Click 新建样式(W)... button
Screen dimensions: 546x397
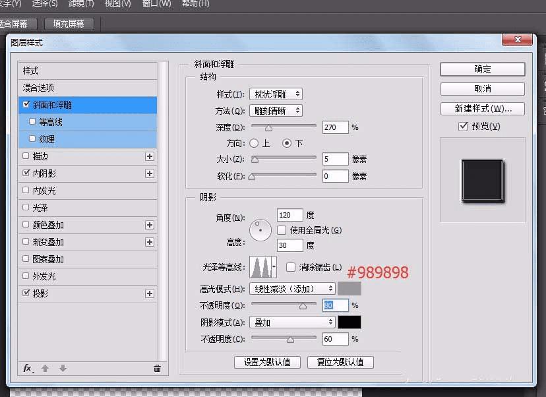coord(482,109)
